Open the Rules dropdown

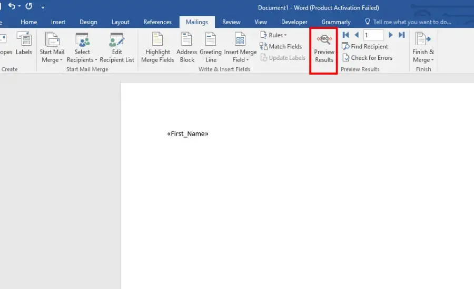273,35
